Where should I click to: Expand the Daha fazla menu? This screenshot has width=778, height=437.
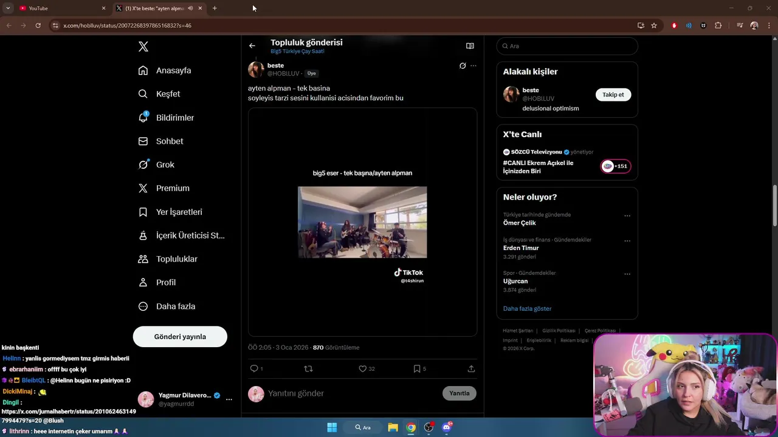pos(167,307)
